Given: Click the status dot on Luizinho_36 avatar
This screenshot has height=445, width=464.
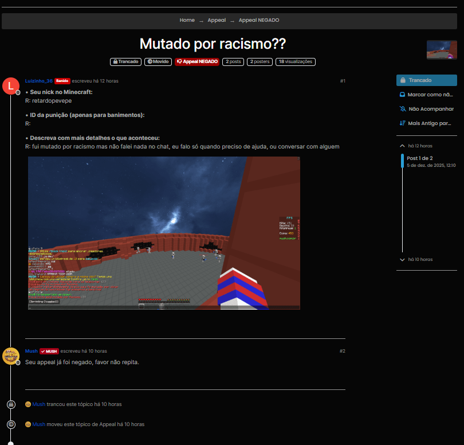Looking at the screenshot, I should tap(18, 93).
